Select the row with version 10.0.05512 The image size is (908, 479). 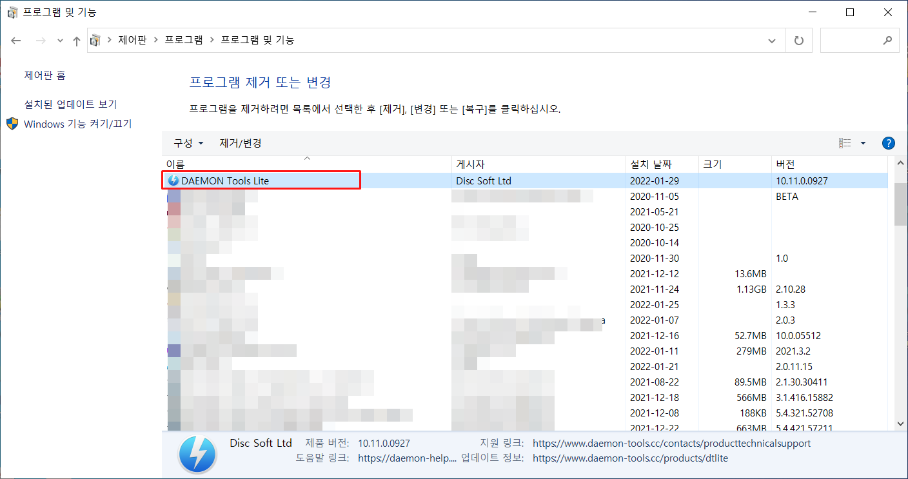[x=525, y=335]
